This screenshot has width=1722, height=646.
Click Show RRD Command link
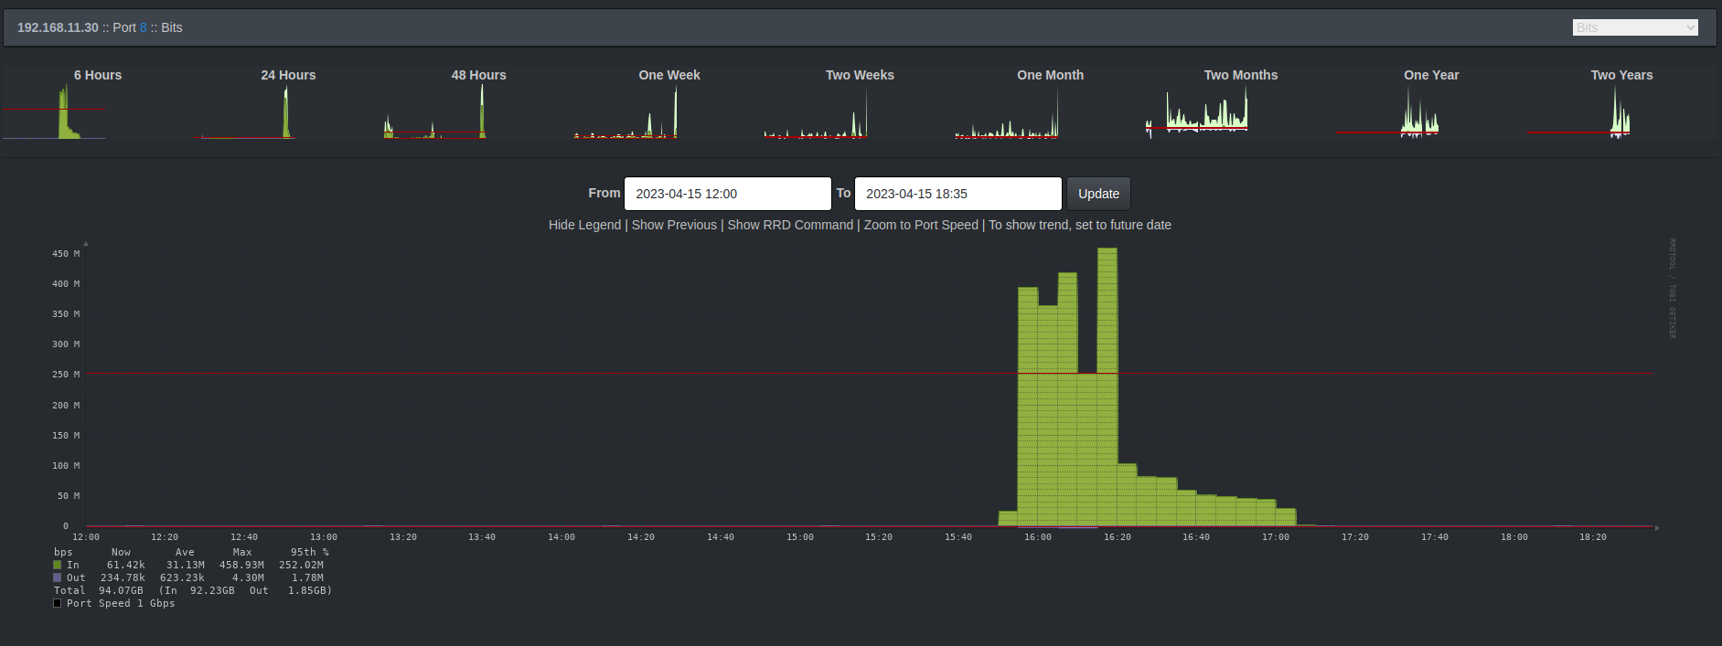tap(790, 225)
